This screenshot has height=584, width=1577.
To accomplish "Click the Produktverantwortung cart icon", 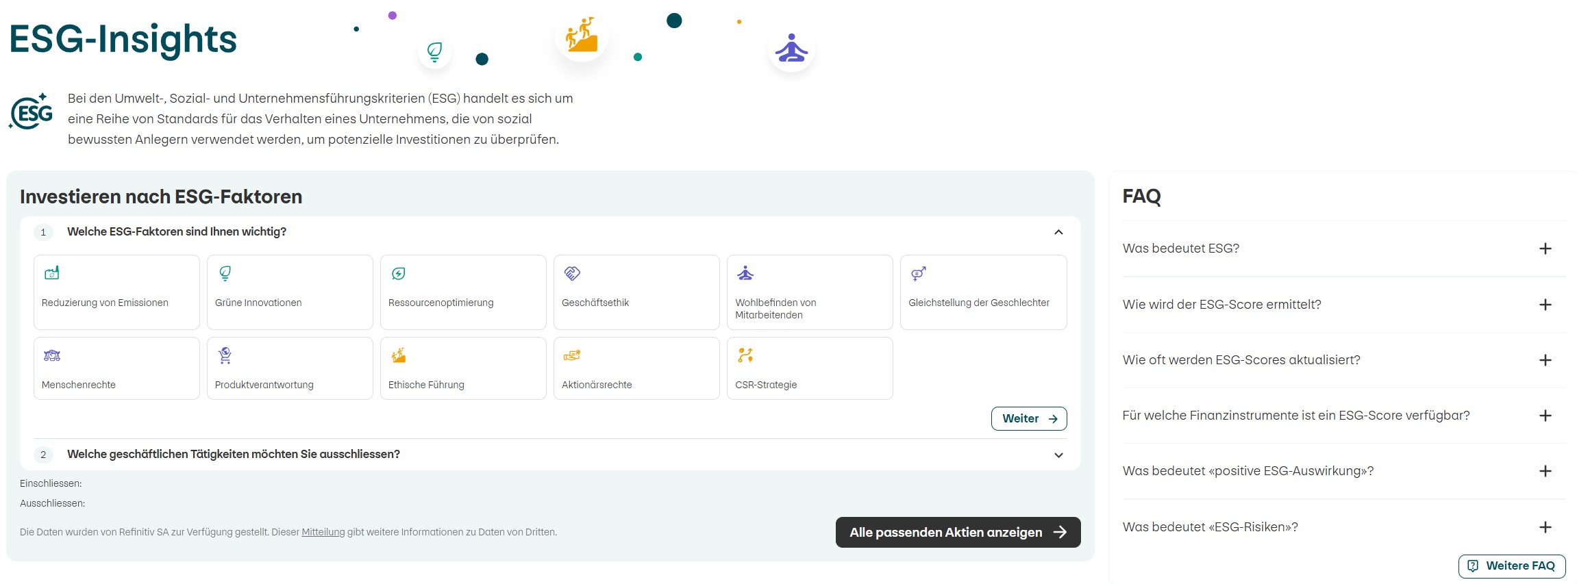I will click(225, 355).
